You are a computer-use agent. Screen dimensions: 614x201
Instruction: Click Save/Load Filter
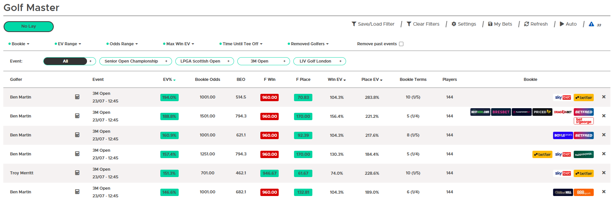click(x=373, y=24)
